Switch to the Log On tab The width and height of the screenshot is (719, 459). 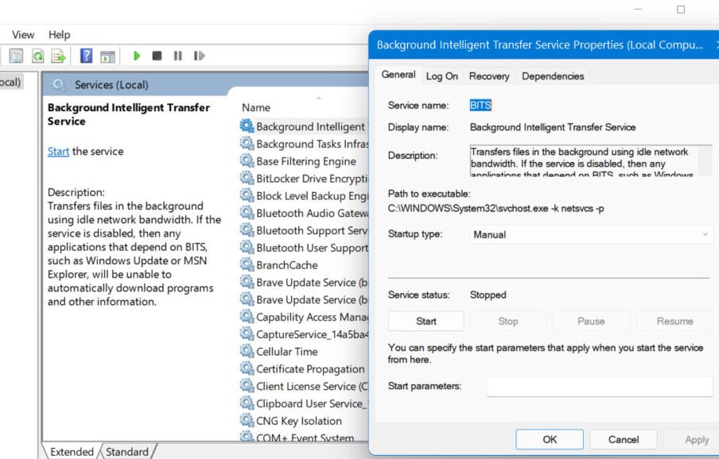441,76
